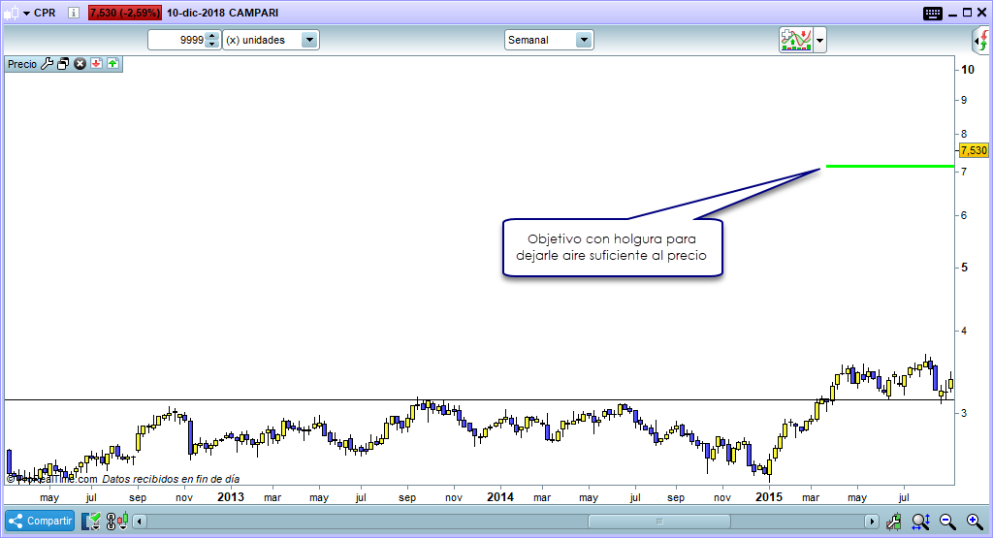This screenshot has height=538, width=993.
Task: Increase units with the stepper up arrow
Action: coord(213,36)
